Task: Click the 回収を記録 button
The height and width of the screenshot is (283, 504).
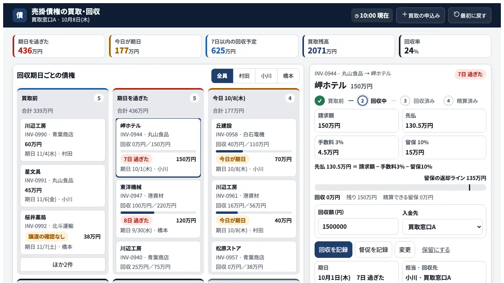Action: tap(334, 250)
